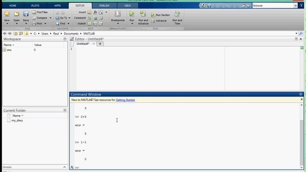The width and height of the screenshot is (306, 172).
Task: Click the Uncomment icon
Action: point(95,18)
